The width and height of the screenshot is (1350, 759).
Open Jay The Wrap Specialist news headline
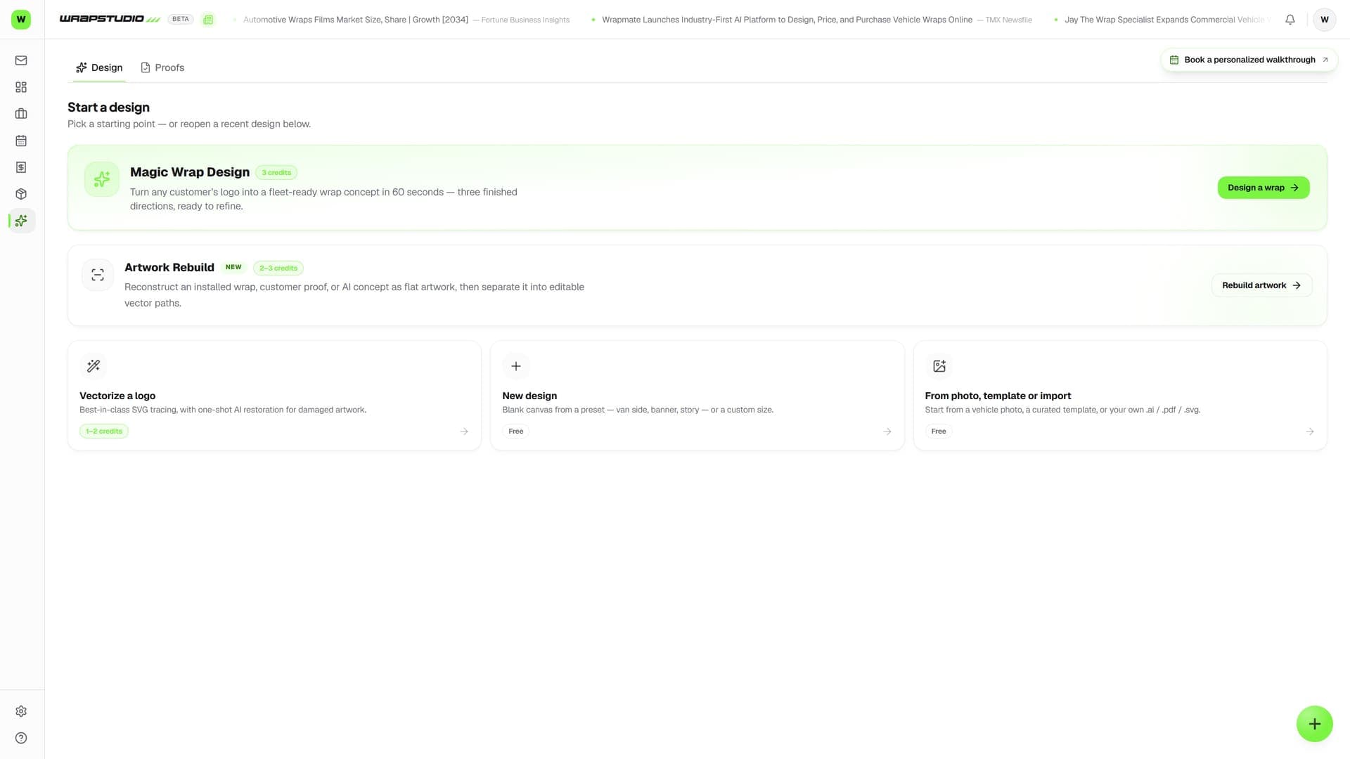tap(1167, 20)
